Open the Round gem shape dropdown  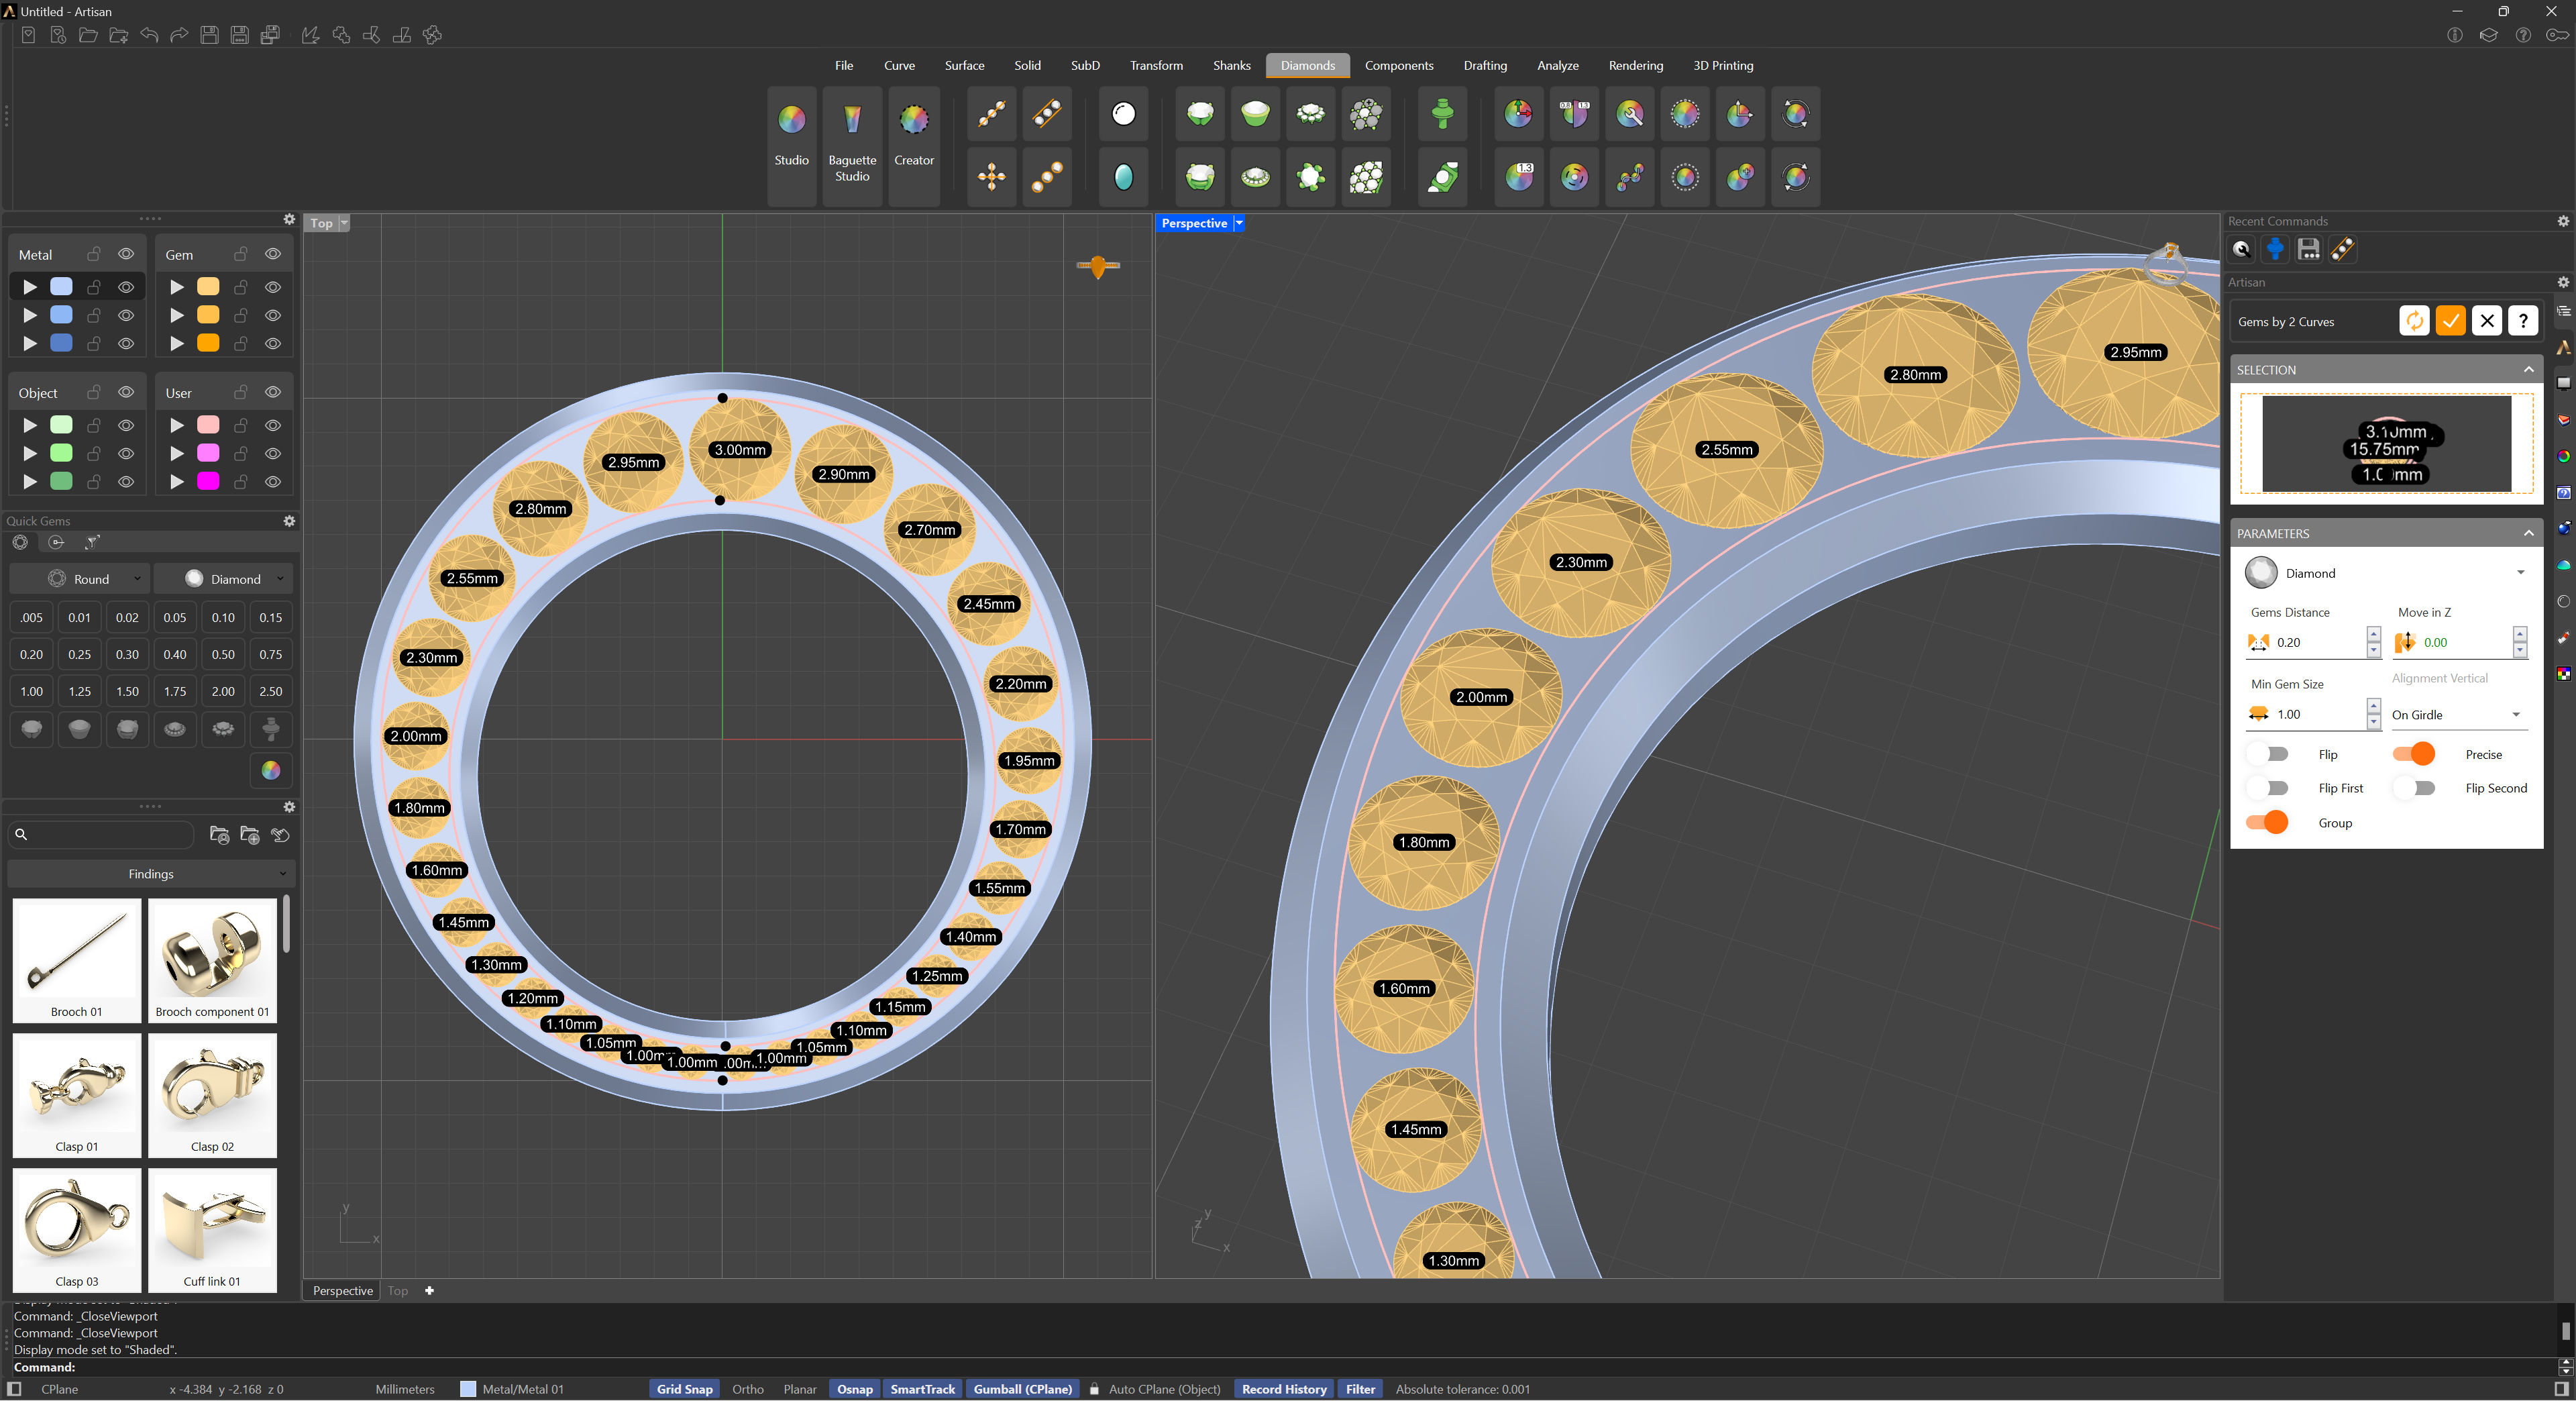point(80,579)
